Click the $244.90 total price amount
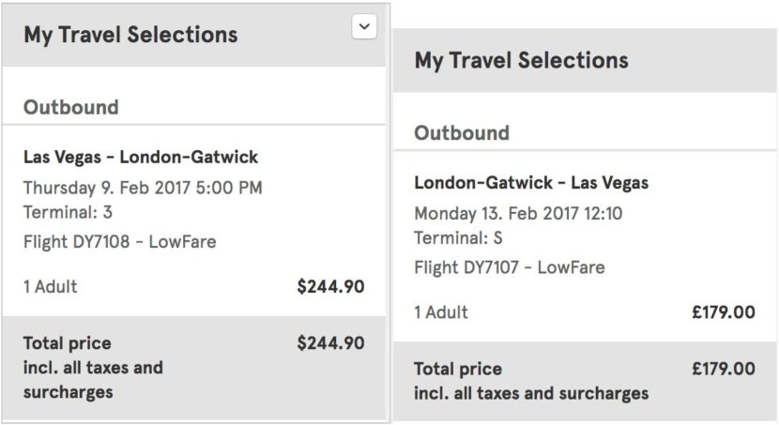Screen dimensions: 779x425 [330, 343]
